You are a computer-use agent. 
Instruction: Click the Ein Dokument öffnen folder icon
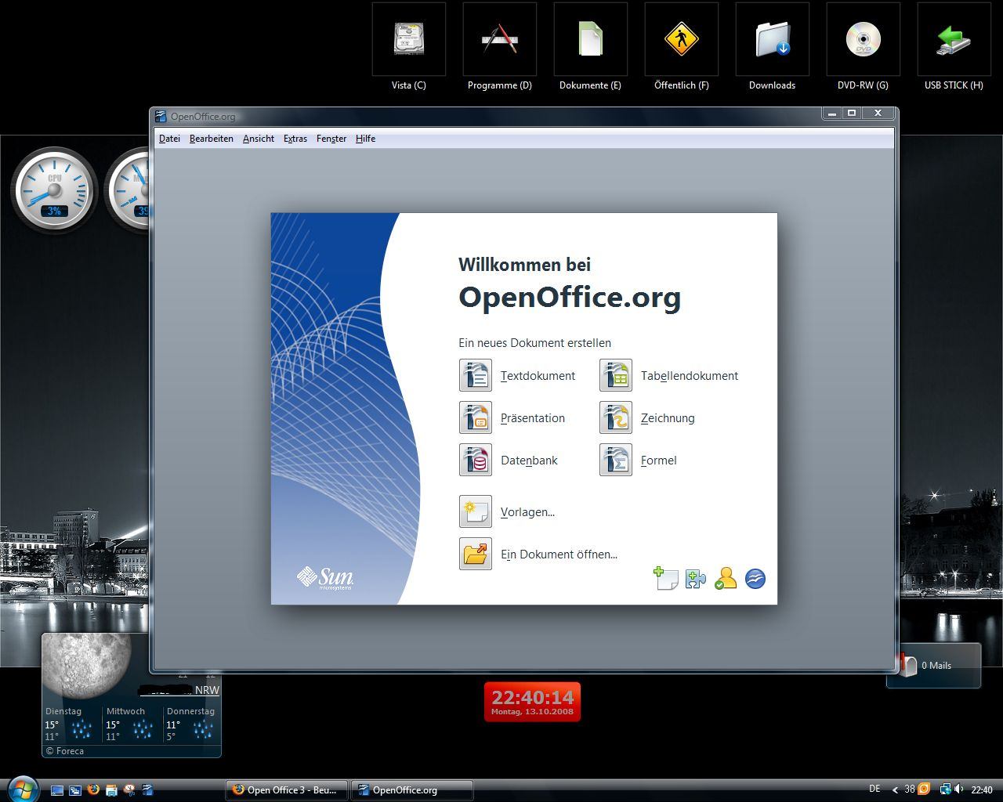476,554
